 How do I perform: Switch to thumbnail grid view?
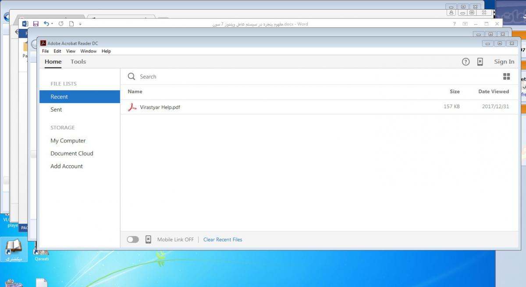(x=506, y=77)
